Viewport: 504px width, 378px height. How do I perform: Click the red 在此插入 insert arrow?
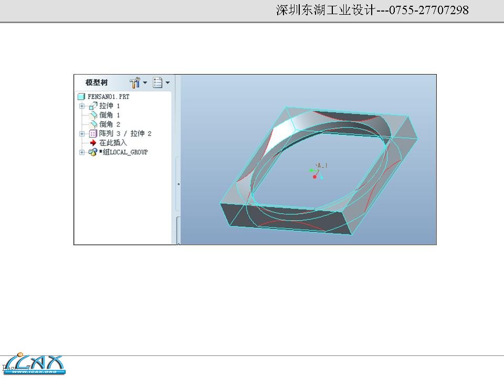pyautogui.click(x=94, y=142)
